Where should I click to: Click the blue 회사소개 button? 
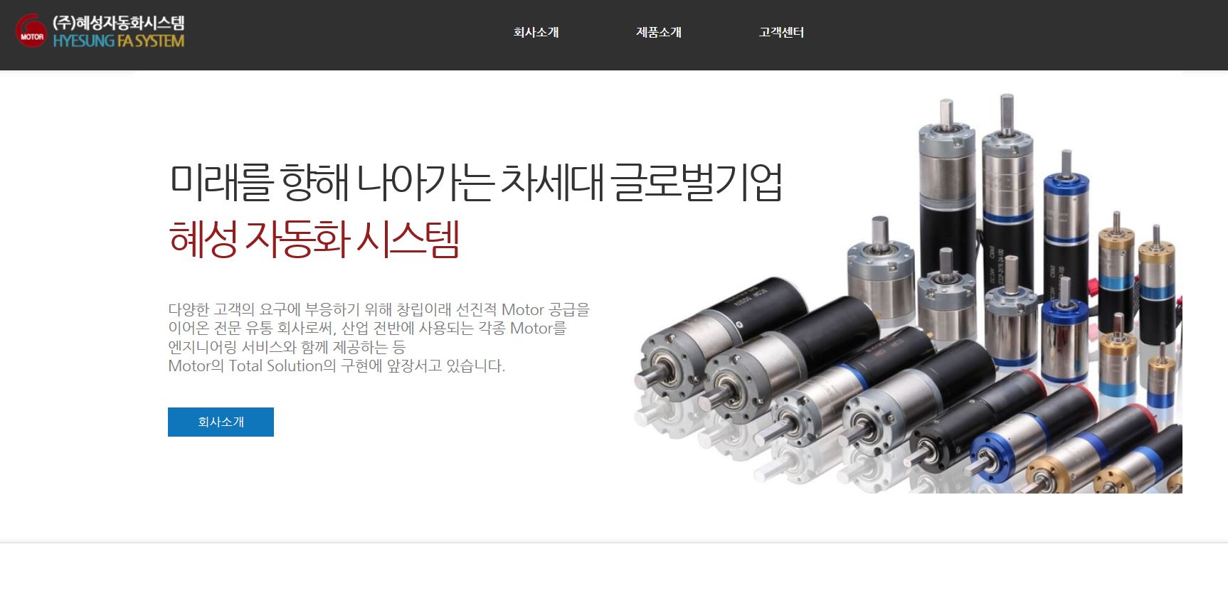click(x=221, y=422)
